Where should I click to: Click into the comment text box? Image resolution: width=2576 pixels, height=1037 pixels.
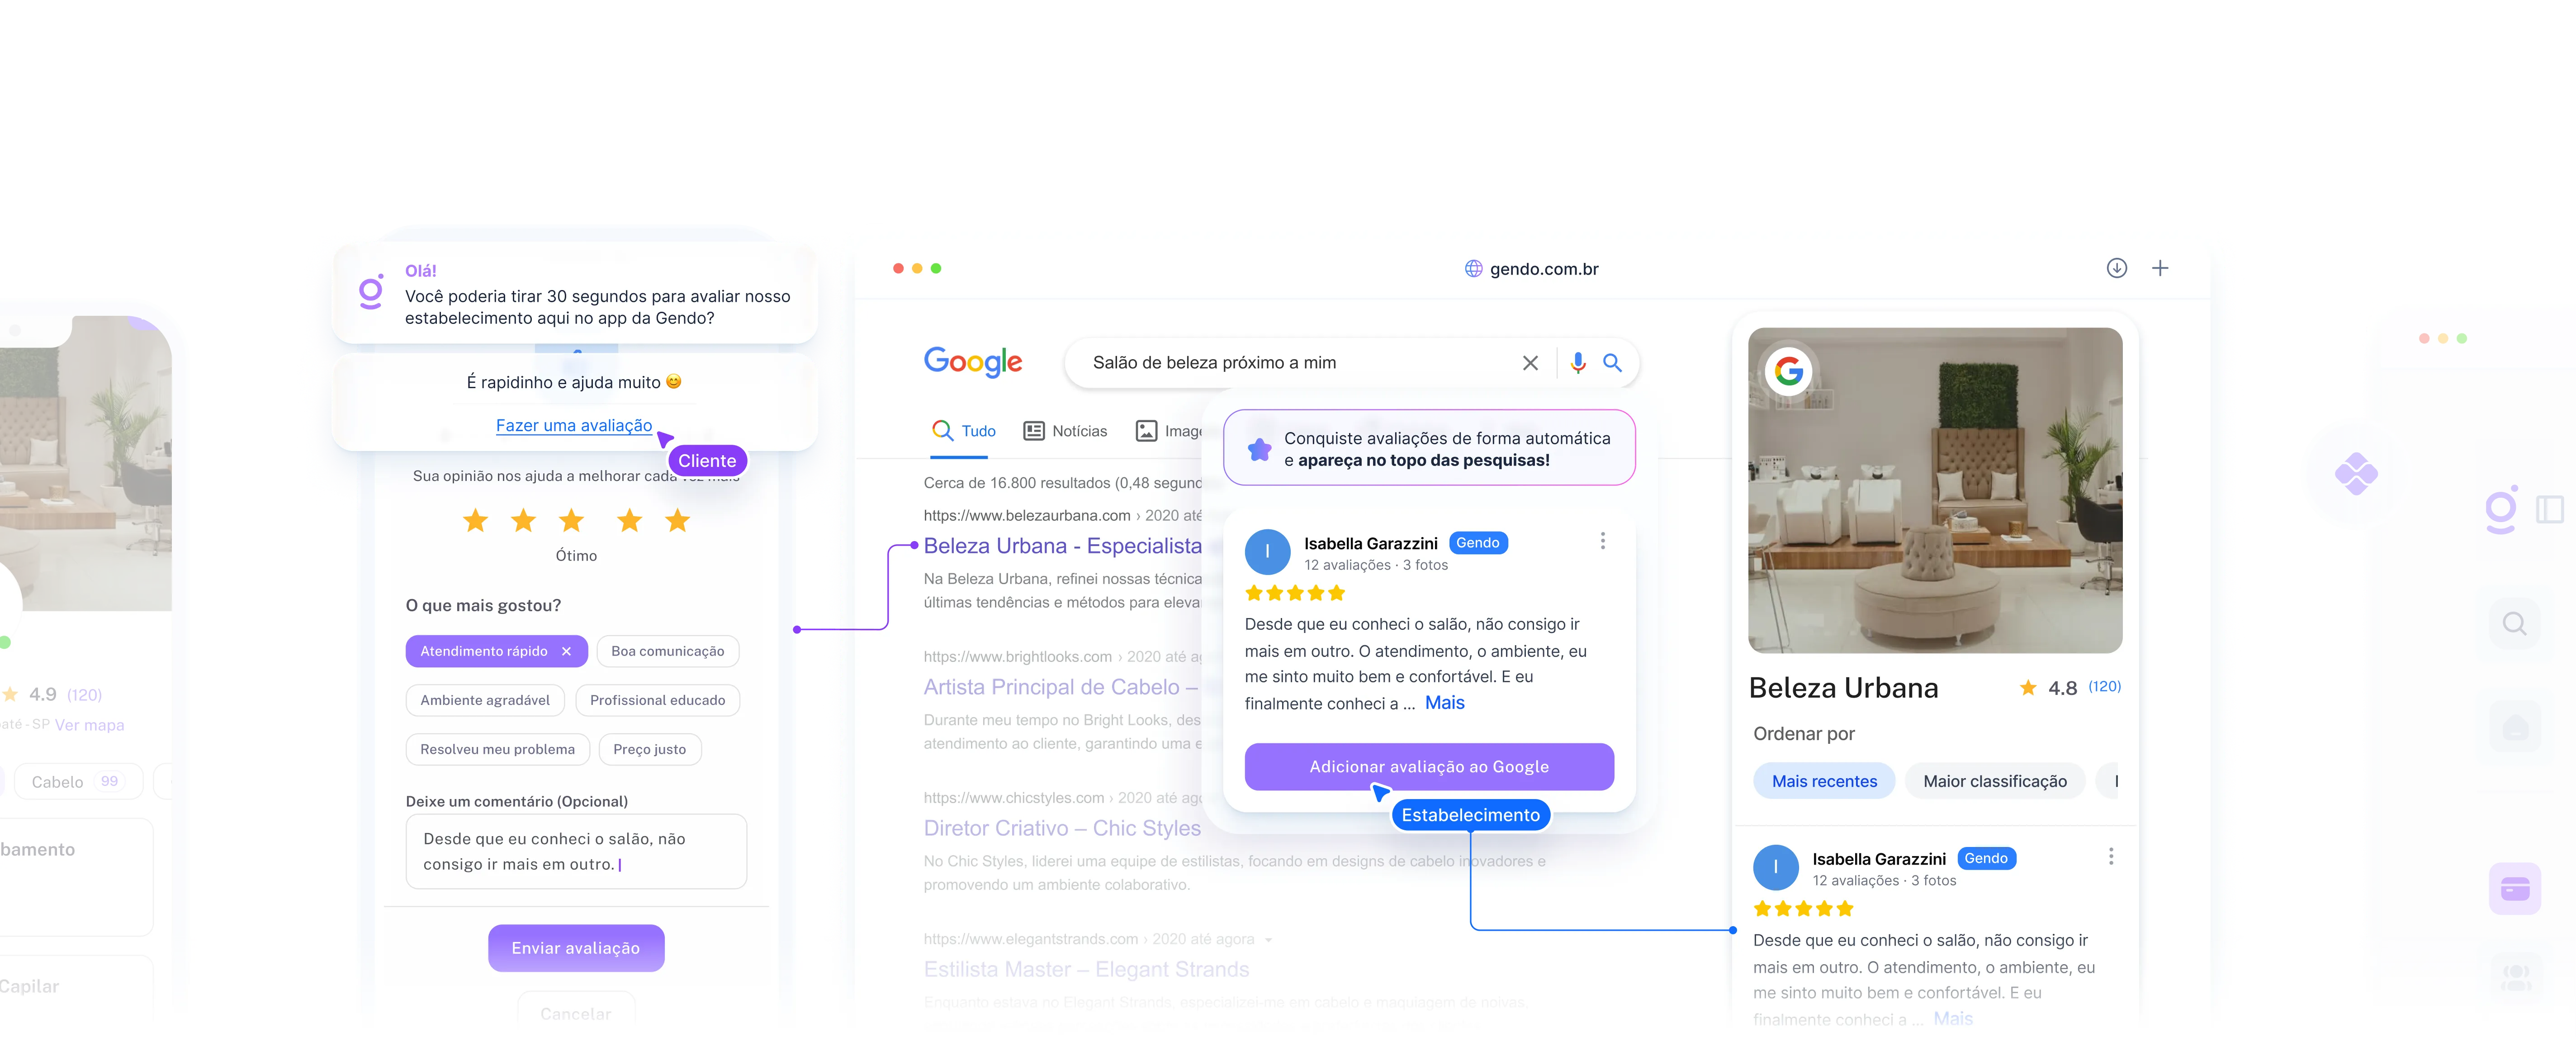coord(576,851)
